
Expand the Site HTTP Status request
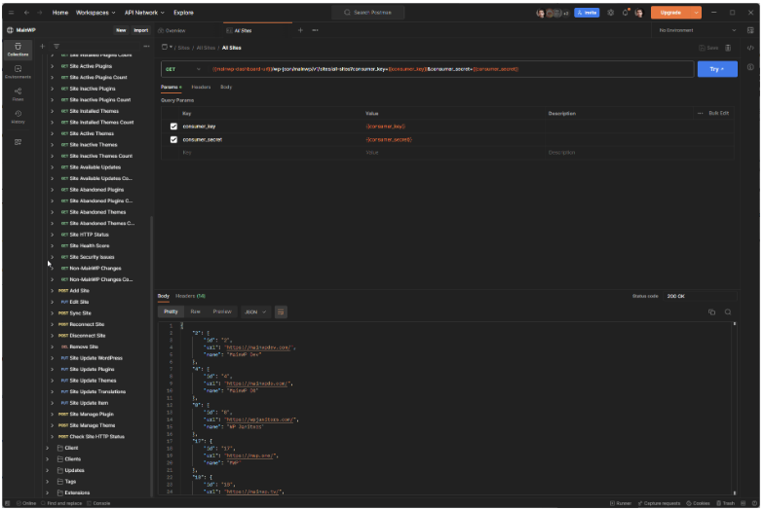click(53, 235)
